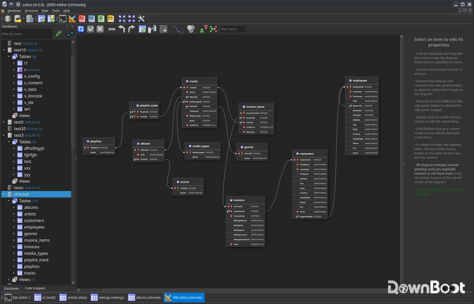474x304 pixels.
Task: Collapse the chinook database node
Action: (4, 194)
